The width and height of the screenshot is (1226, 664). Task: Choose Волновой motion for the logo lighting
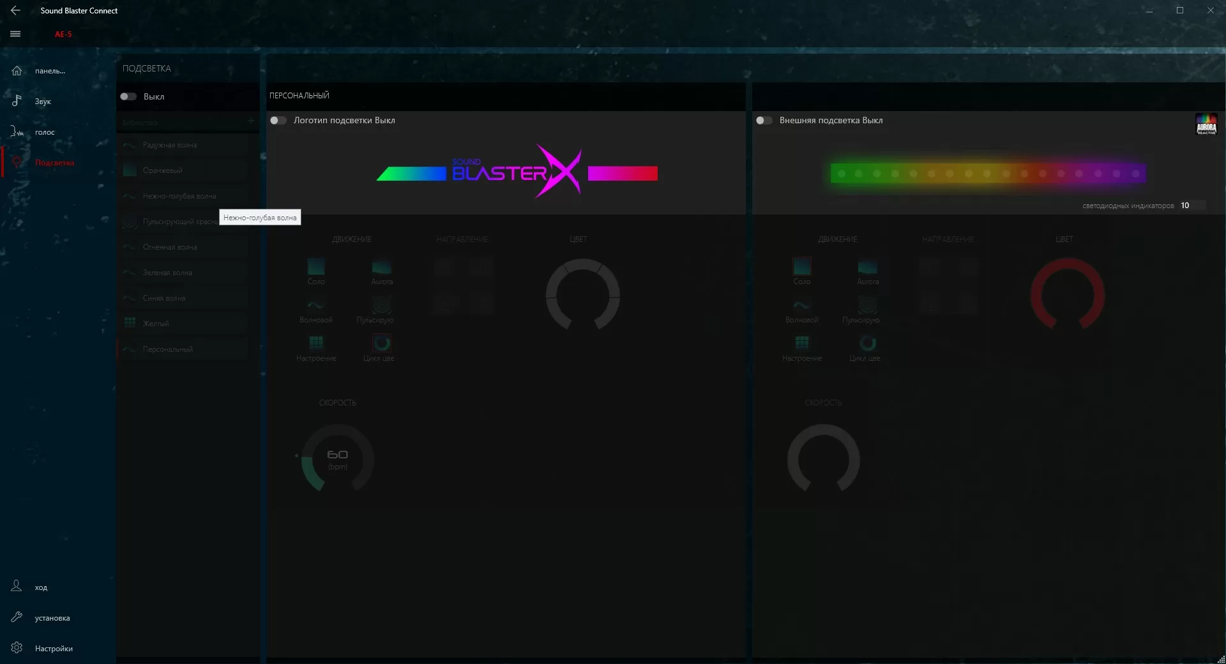316,310
